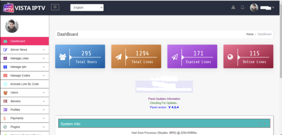Collapse the System Info panel chevron
282x135 pixels.
(259, 124)
